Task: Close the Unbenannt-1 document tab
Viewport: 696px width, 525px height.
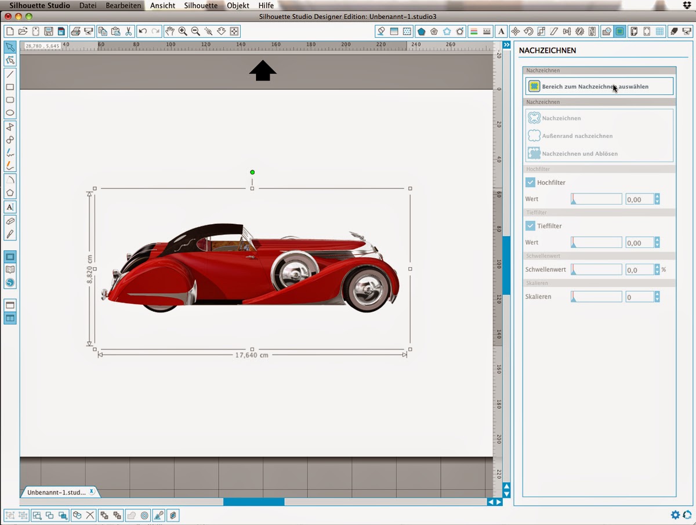Action: [92, 491]
